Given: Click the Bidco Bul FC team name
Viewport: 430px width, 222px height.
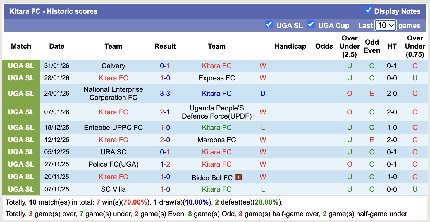Looking at the screenshot, I should point(212,177).
